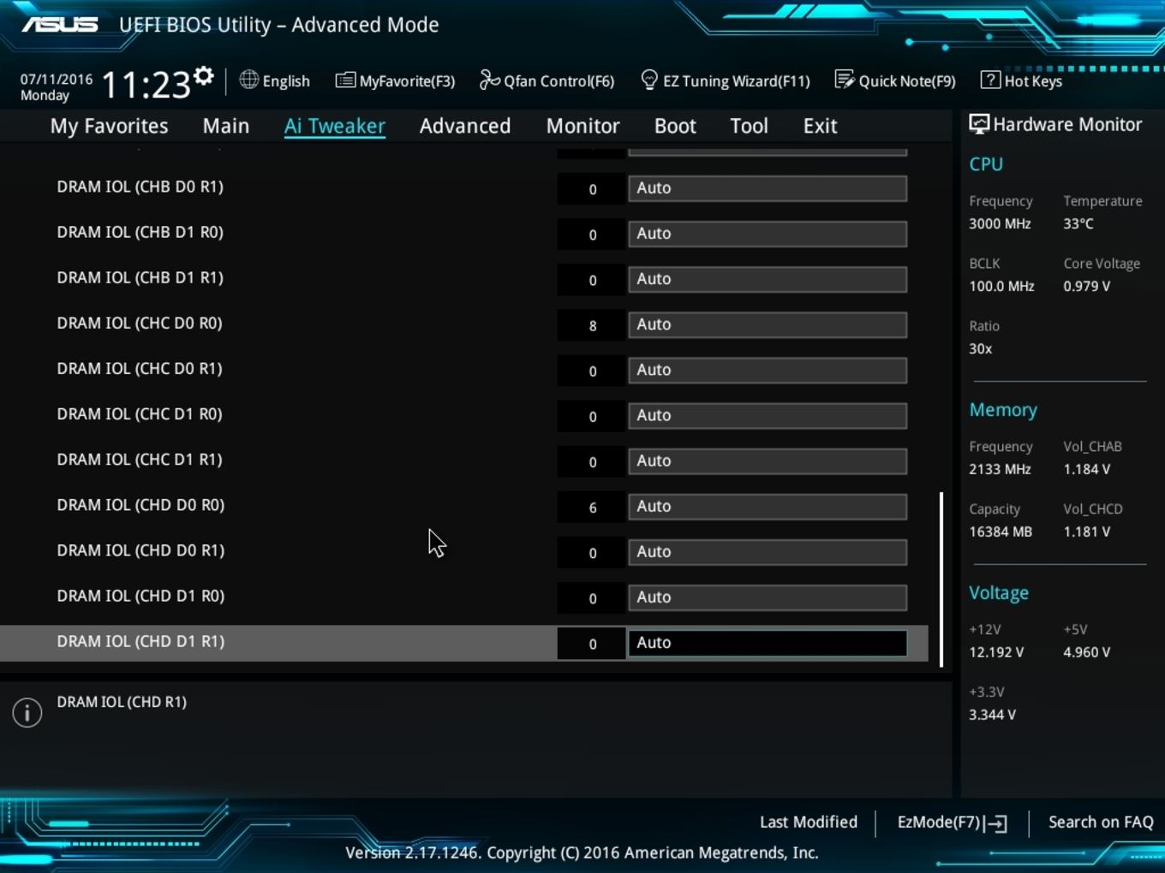Click the Hot Keys question mark icon
This screenshot has height=873, width=1165.
point(990,80)
